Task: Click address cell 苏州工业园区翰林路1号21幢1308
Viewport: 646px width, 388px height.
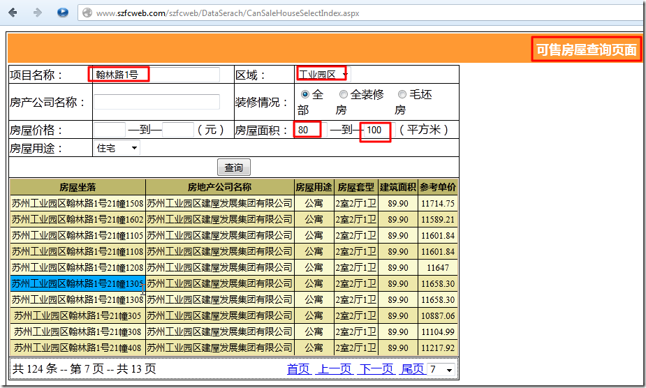Action: click(x=78, y=300)
